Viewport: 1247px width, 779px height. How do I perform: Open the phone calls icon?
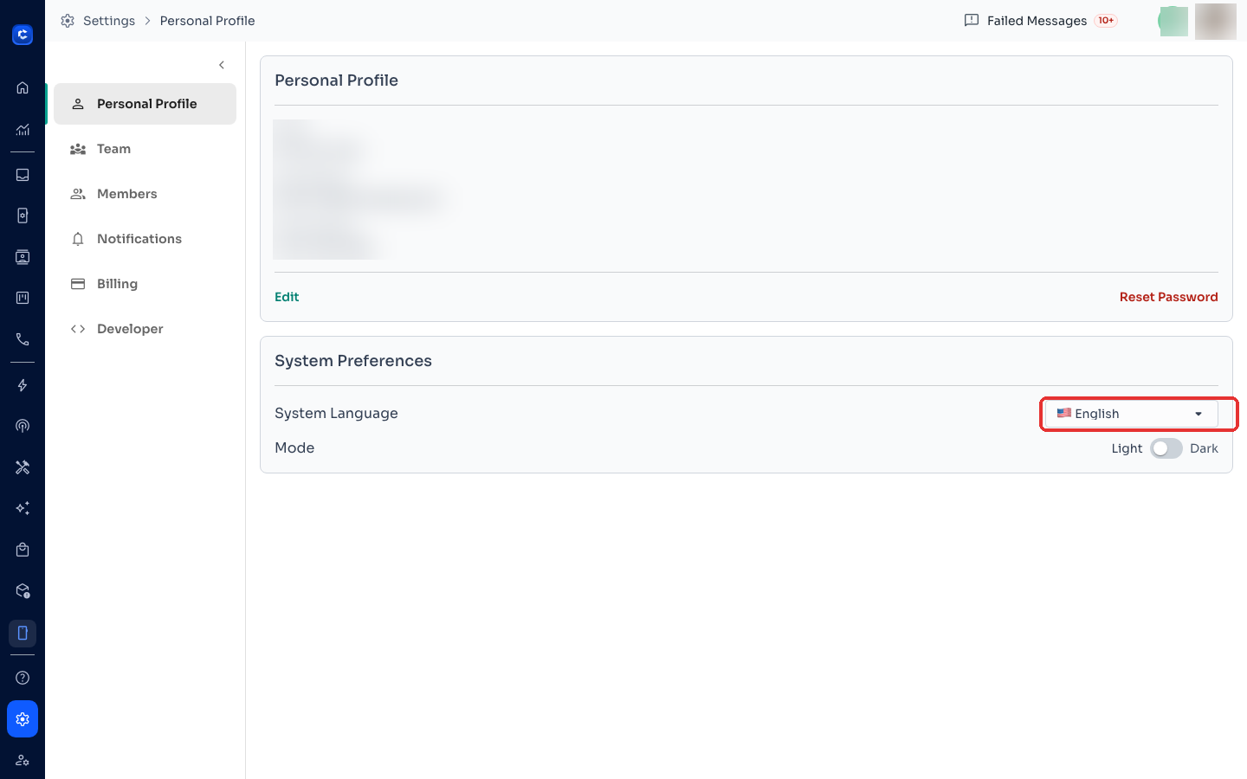(23, 339)
